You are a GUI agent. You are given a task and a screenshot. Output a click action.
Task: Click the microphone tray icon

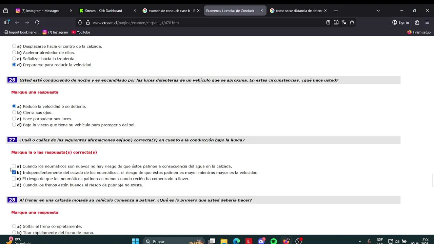pyautogui.click(x=369, y=241)
